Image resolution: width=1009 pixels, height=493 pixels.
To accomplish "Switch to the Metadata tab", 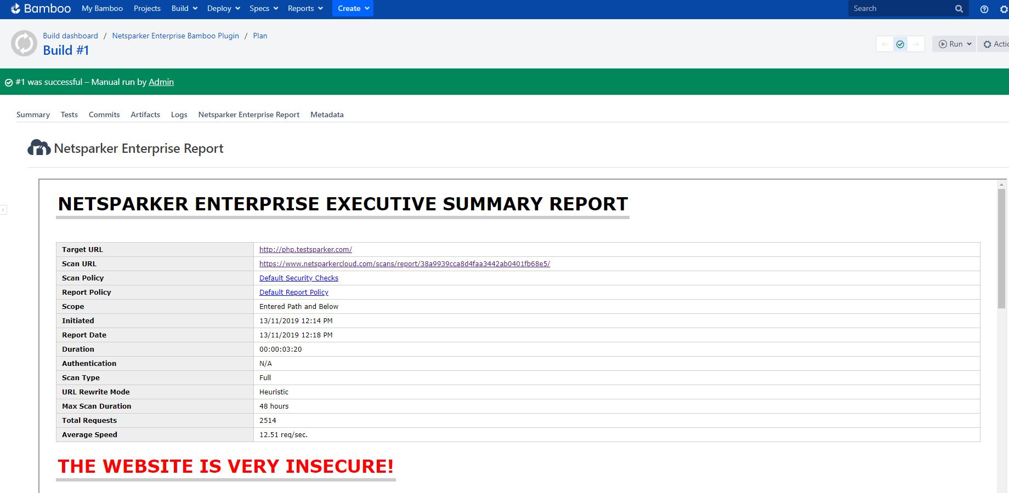I will (327, 114).
